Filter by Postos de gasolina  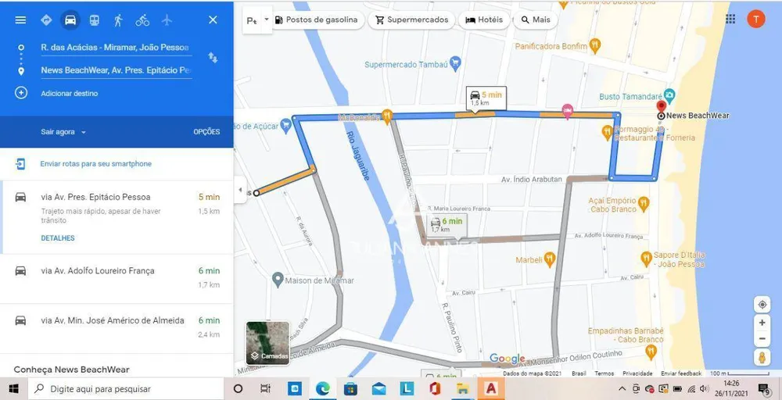point(317,20)
